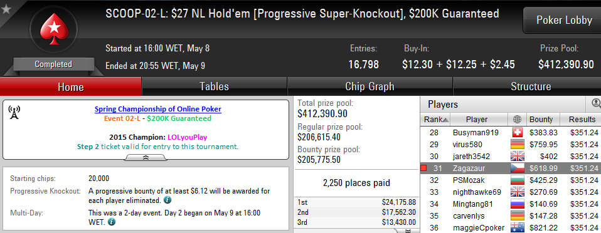The width and height of the screenshot is (601, 233).
Task: Click the globe country column header icon
Action: point(517,120)
